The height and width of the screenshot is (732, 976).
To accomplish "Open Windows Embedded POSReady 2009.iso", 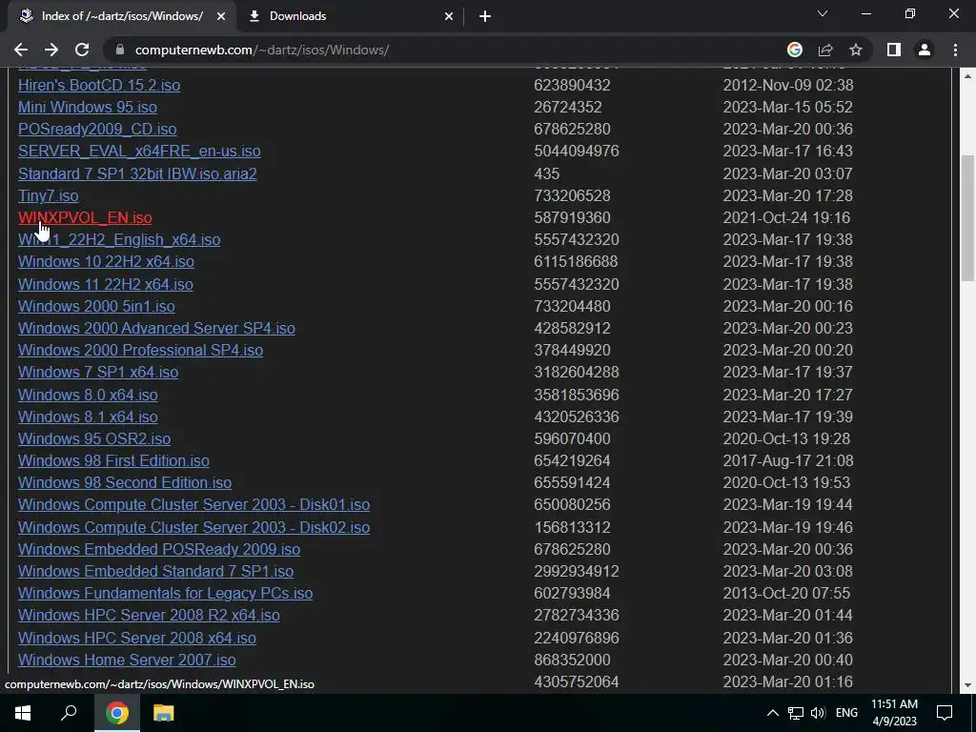I will (159, 550).
